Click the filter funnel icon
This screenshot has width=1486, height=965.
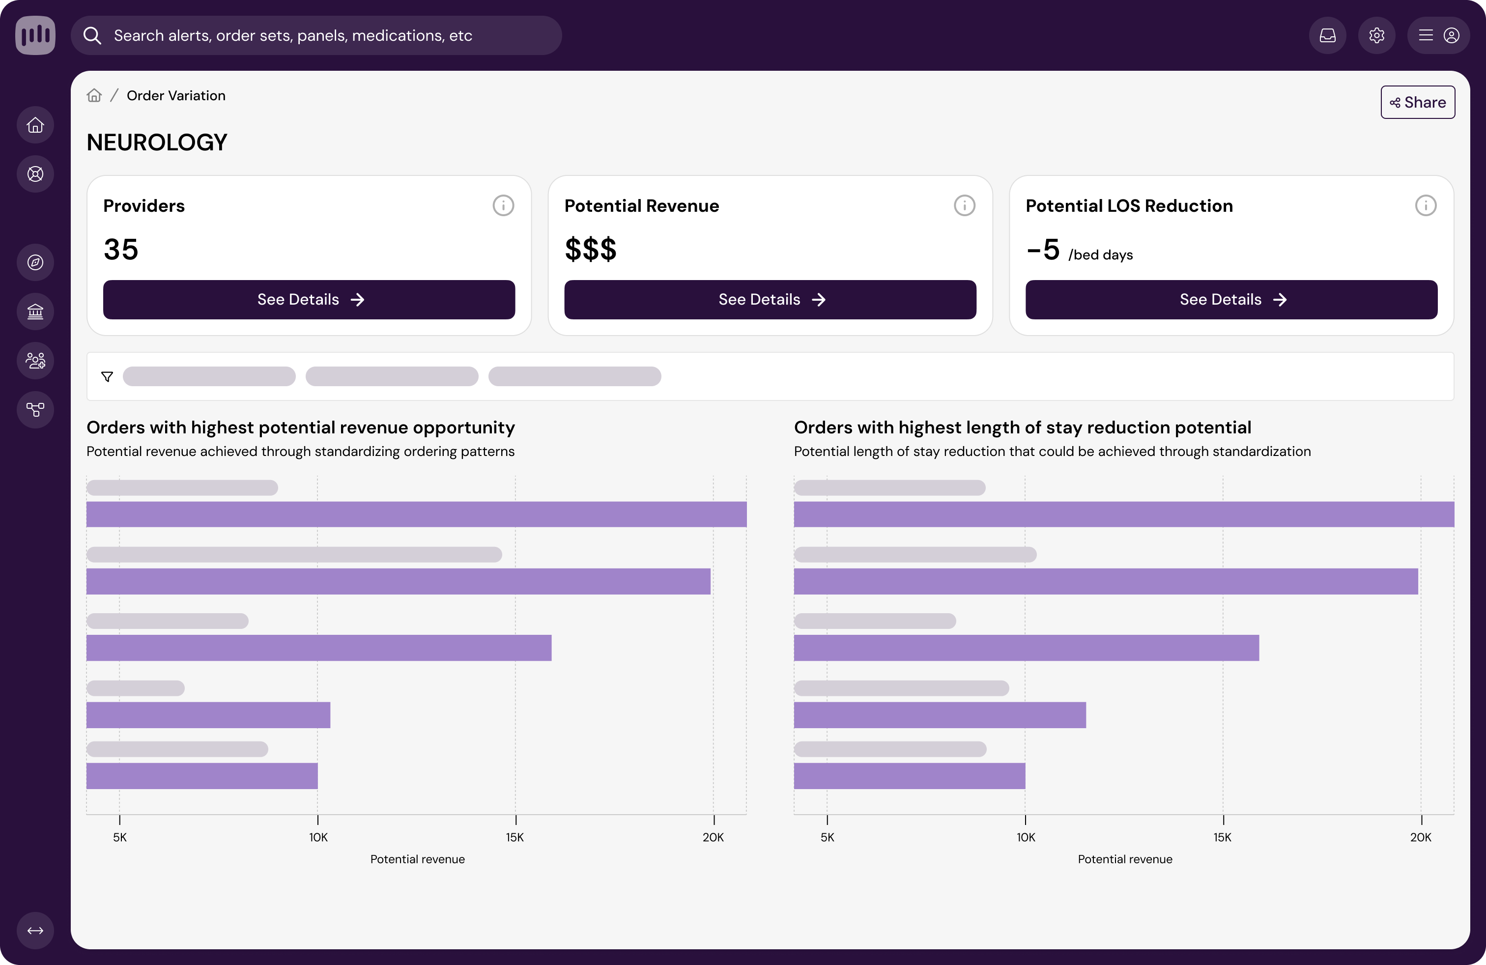pos(108,376)
